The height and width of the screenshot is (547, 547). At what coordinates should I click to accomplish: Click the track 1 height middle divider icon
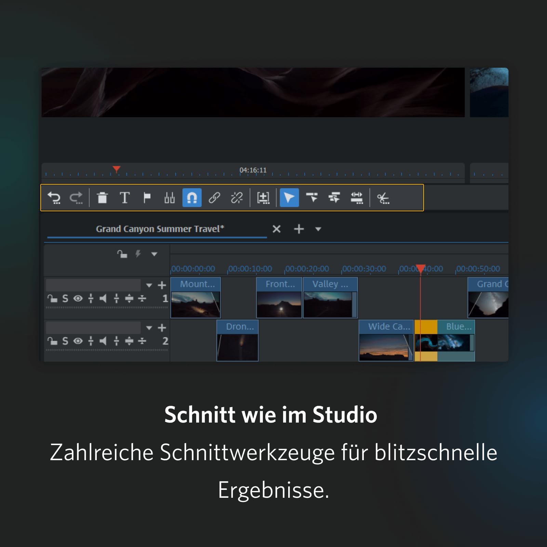[129, 298]
